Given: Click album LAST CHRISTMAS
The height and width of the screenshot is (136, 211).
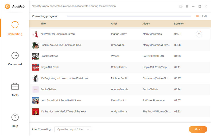Looking at the screenshot, I should pos(153,56).
